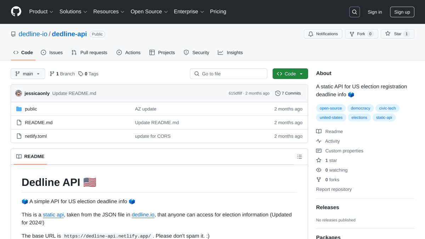Follow the static api link in README

pos(53,215)
